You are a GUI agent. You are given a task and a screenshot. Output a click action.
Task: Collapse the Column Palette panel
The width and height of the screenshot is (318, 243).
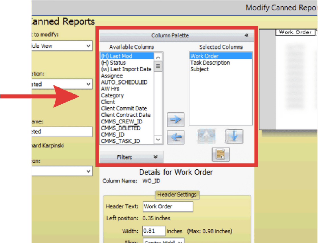click(246, 35)
